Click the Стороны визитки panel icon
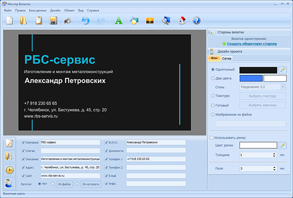 (212, 32)
